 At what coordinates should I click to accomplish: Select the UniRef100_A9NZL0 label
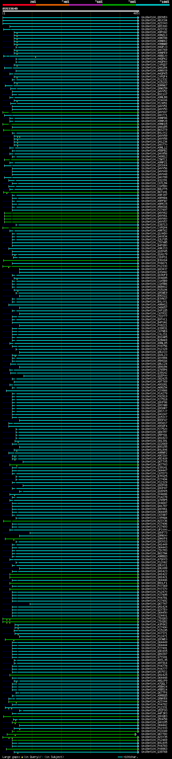tap(154, 35)
